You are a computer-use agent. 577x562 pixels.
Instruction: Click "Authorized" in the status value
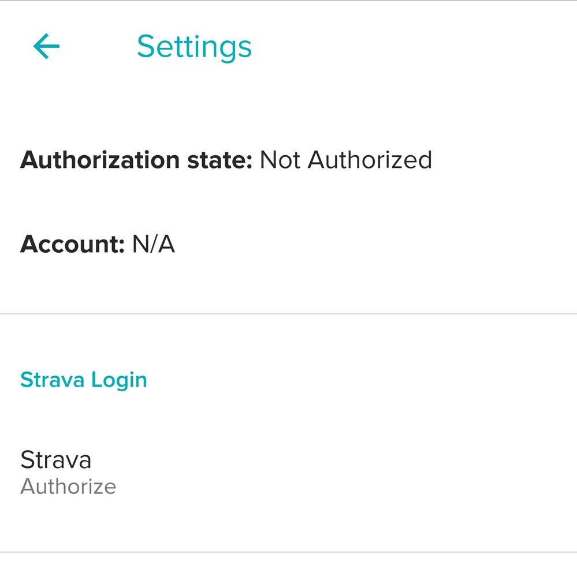pyautogui.click(x=370, y=160)
